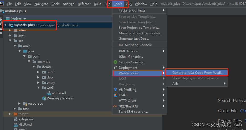The image size is (246, 130).
Task: Choose Save Project as Template
Action: point(140,28)
